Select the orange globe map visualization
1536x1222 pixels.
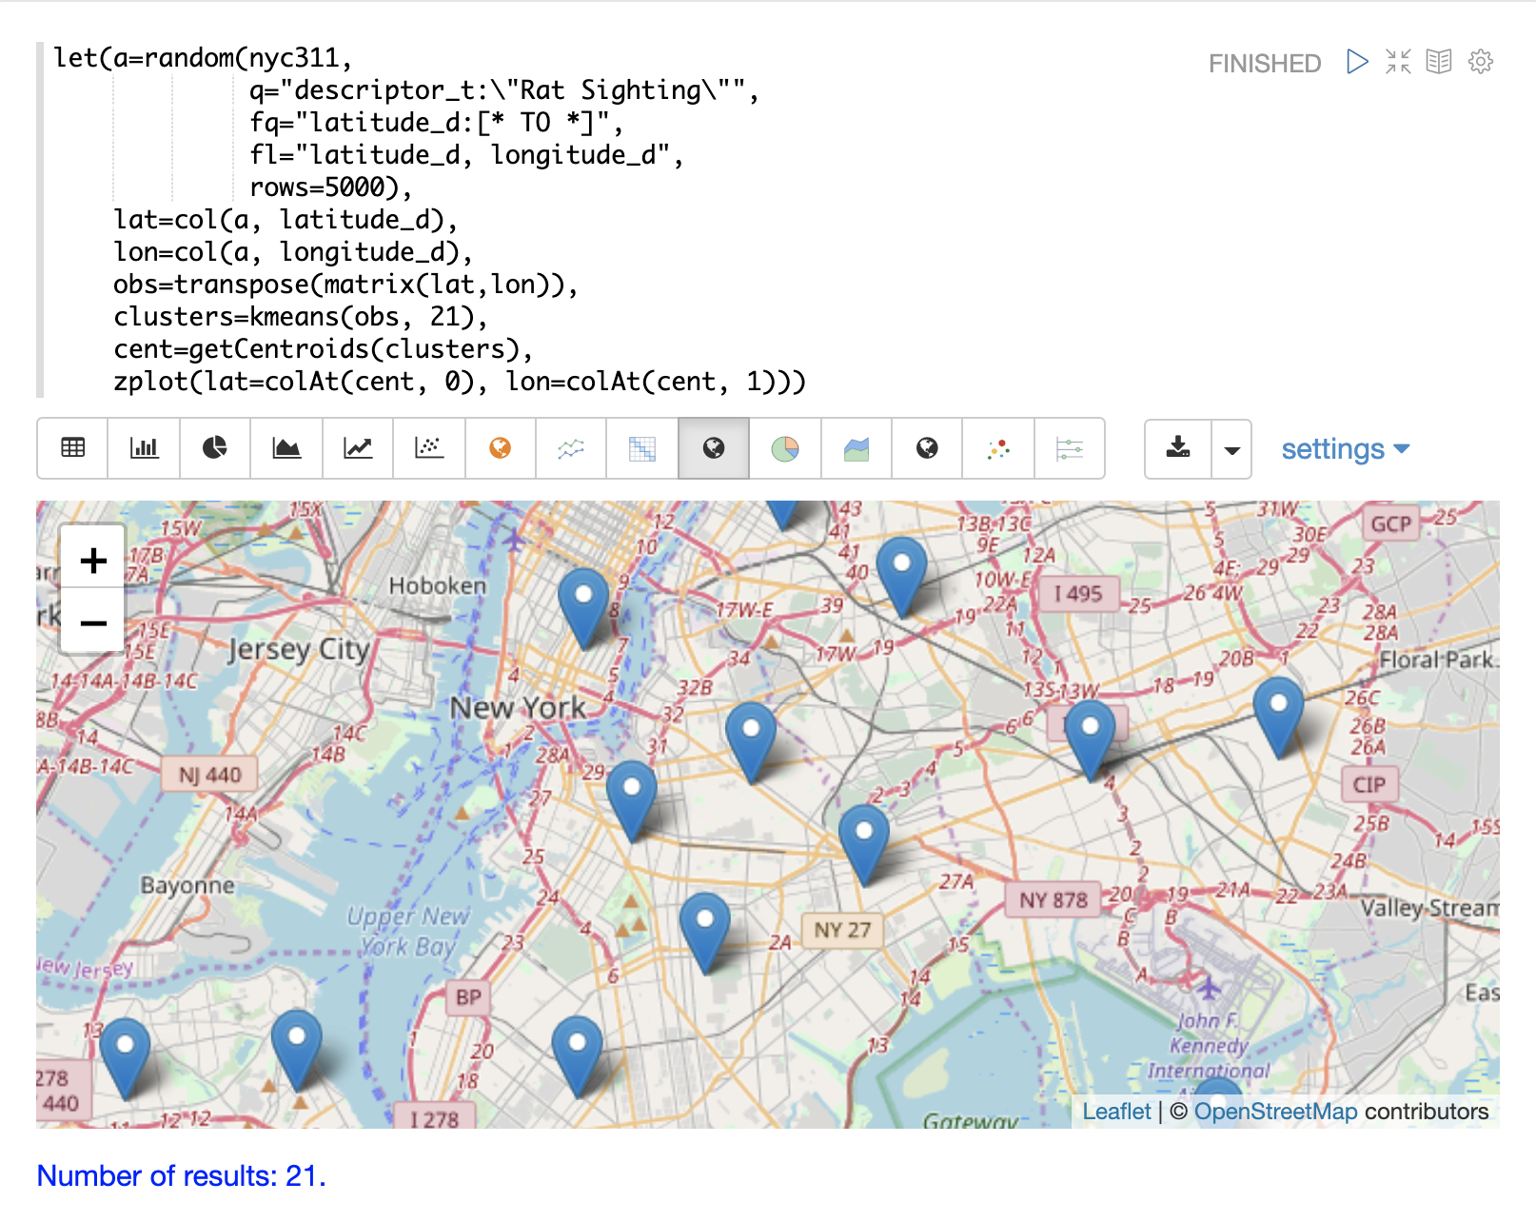(501, 448)
